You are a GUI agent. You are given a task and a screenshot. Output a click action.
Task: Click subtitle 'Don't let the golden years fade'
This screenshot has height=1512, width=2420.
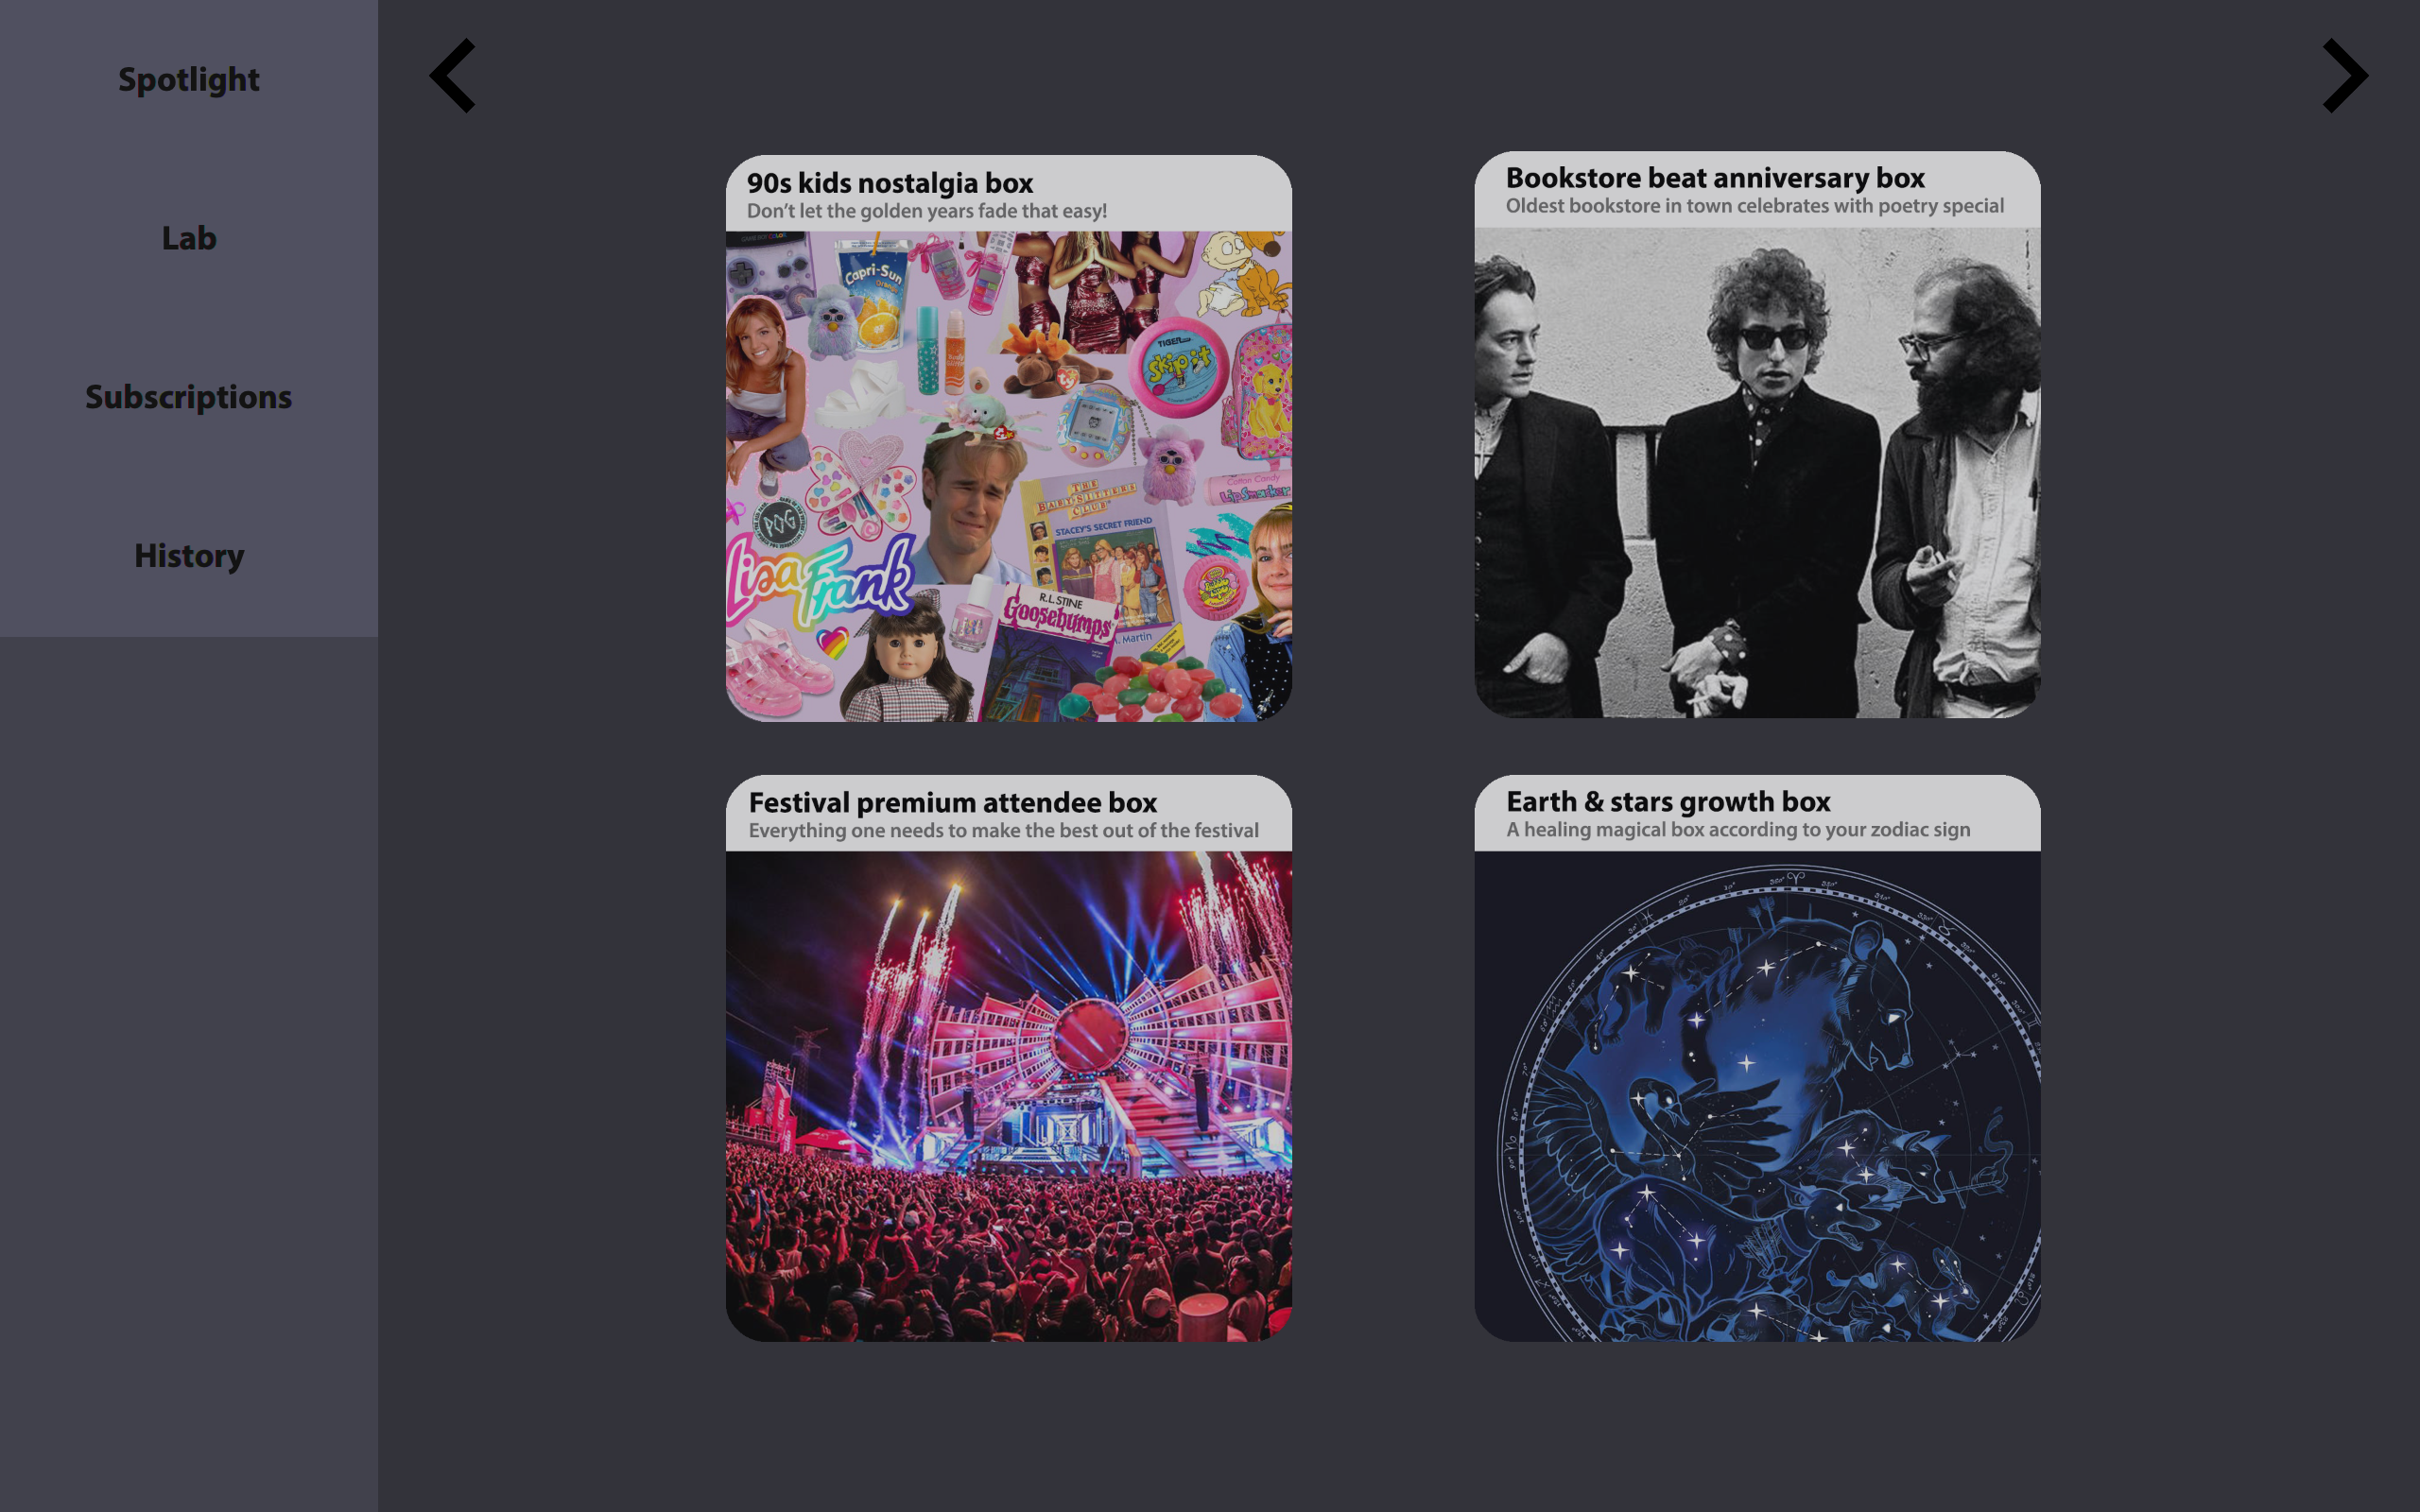click(x=927, y=211)
